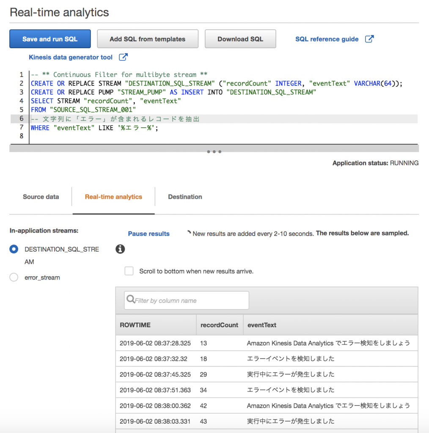Viewport: 429px width, 433px height.
Task: Click recordCount value 34
Action: pyautogui.click(x=203, y=390)
